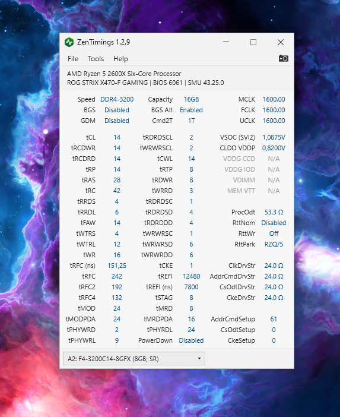
Task: Click the RttNom Disabled value
Action: [274, 223]
